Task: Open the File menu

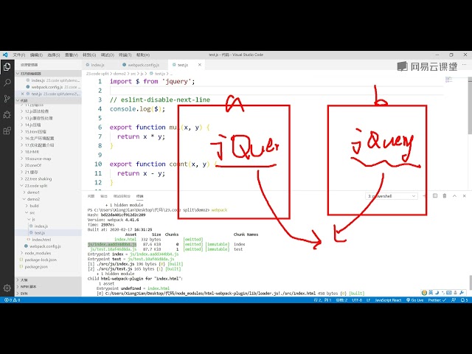Action: click(19, 55)
